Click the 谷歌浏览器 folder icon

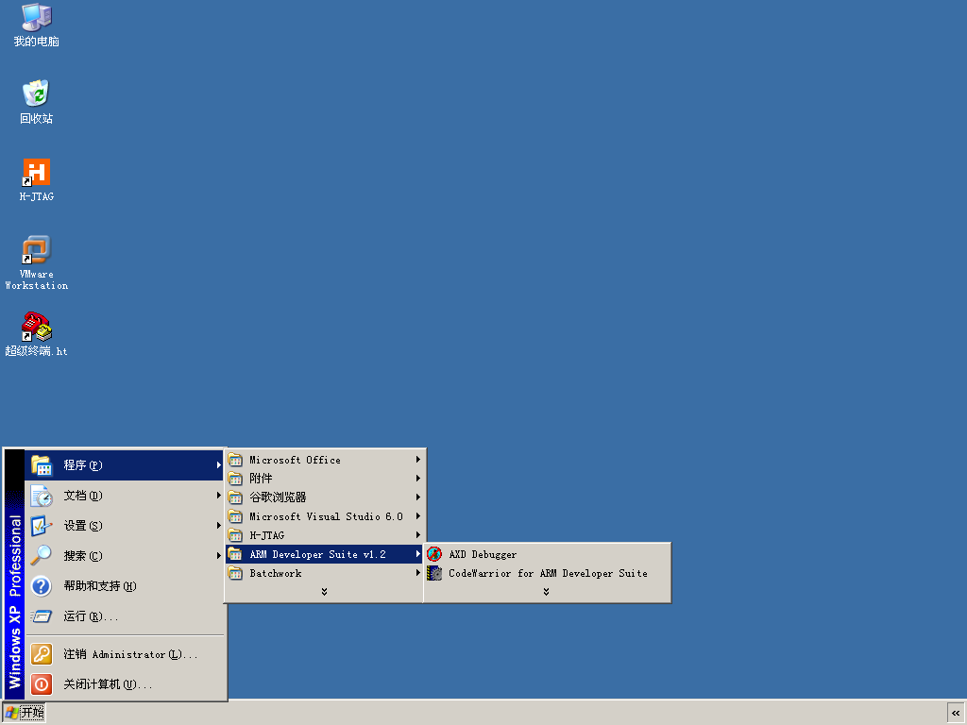click(235, 497)
